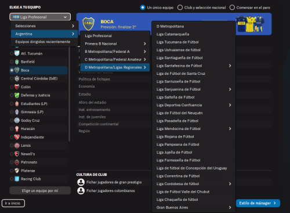290x213 pixels.
Task: Expand the Selecciones submenu arrow
Action: pos(73,26)
